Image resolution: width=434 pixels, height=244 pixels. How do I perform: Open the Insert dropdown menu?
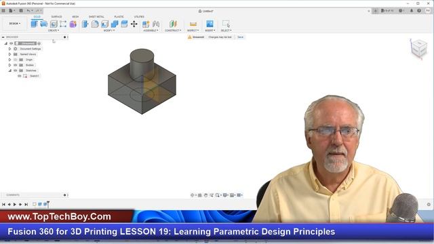pyautogui.click(x=210, y=30)
